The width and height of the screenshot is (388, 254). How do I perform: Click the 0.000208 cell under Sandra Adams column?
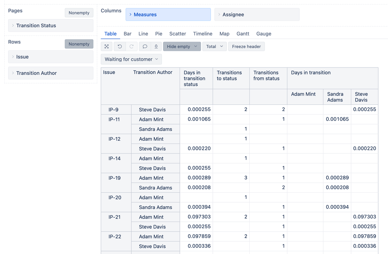click(x=337, y=188)
